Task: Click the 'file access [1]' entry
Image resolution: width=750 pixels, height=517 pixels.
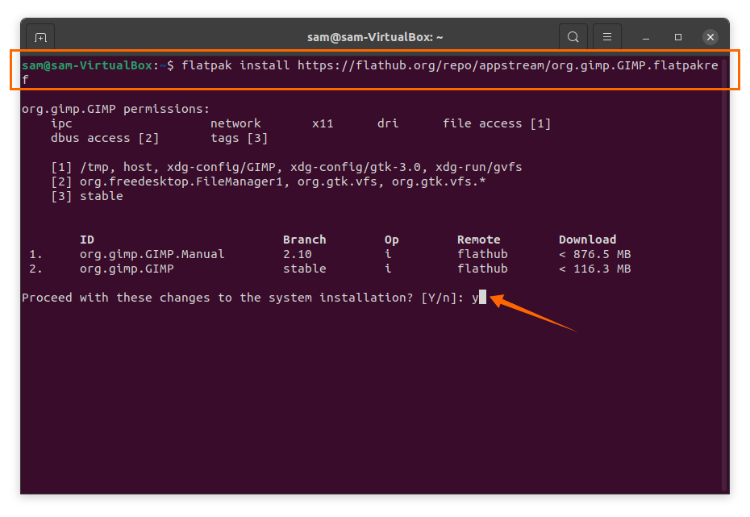Action: [x=497, y=123]
